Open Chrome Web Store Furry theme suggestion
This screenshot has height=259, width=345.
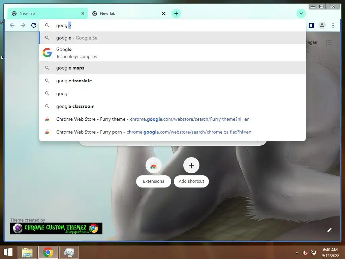click(x=172, y=119)
